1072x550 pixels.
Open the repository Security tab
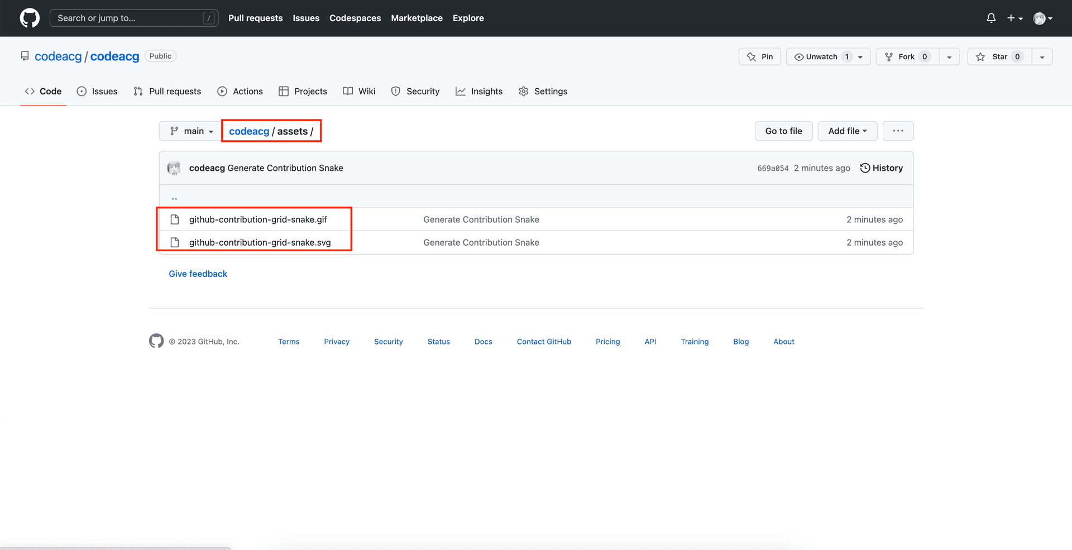[415, 91]
